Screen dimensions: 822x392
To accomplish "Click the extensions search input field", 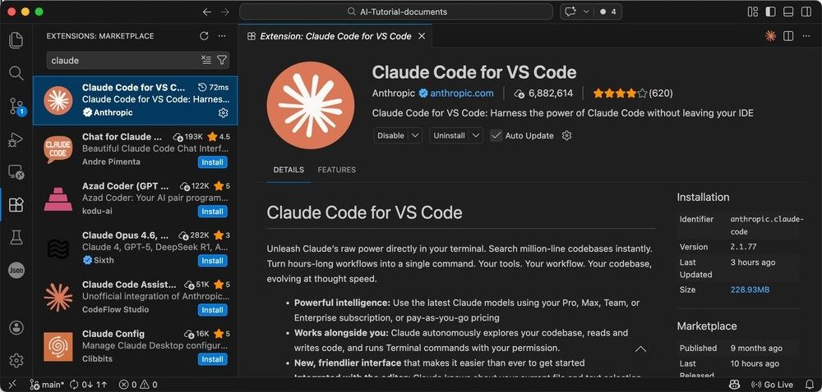I will pos(123,60).
